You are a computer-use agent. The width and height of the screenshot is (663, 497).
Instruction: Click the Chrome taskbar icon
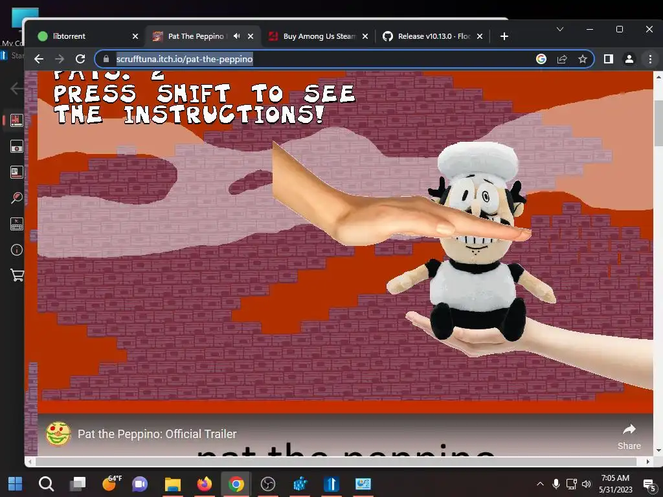[x=236, y=484]
